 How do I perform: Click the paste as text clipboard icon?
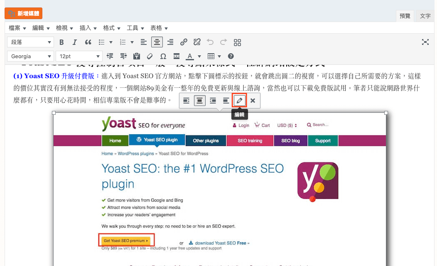tap(136, 56)
